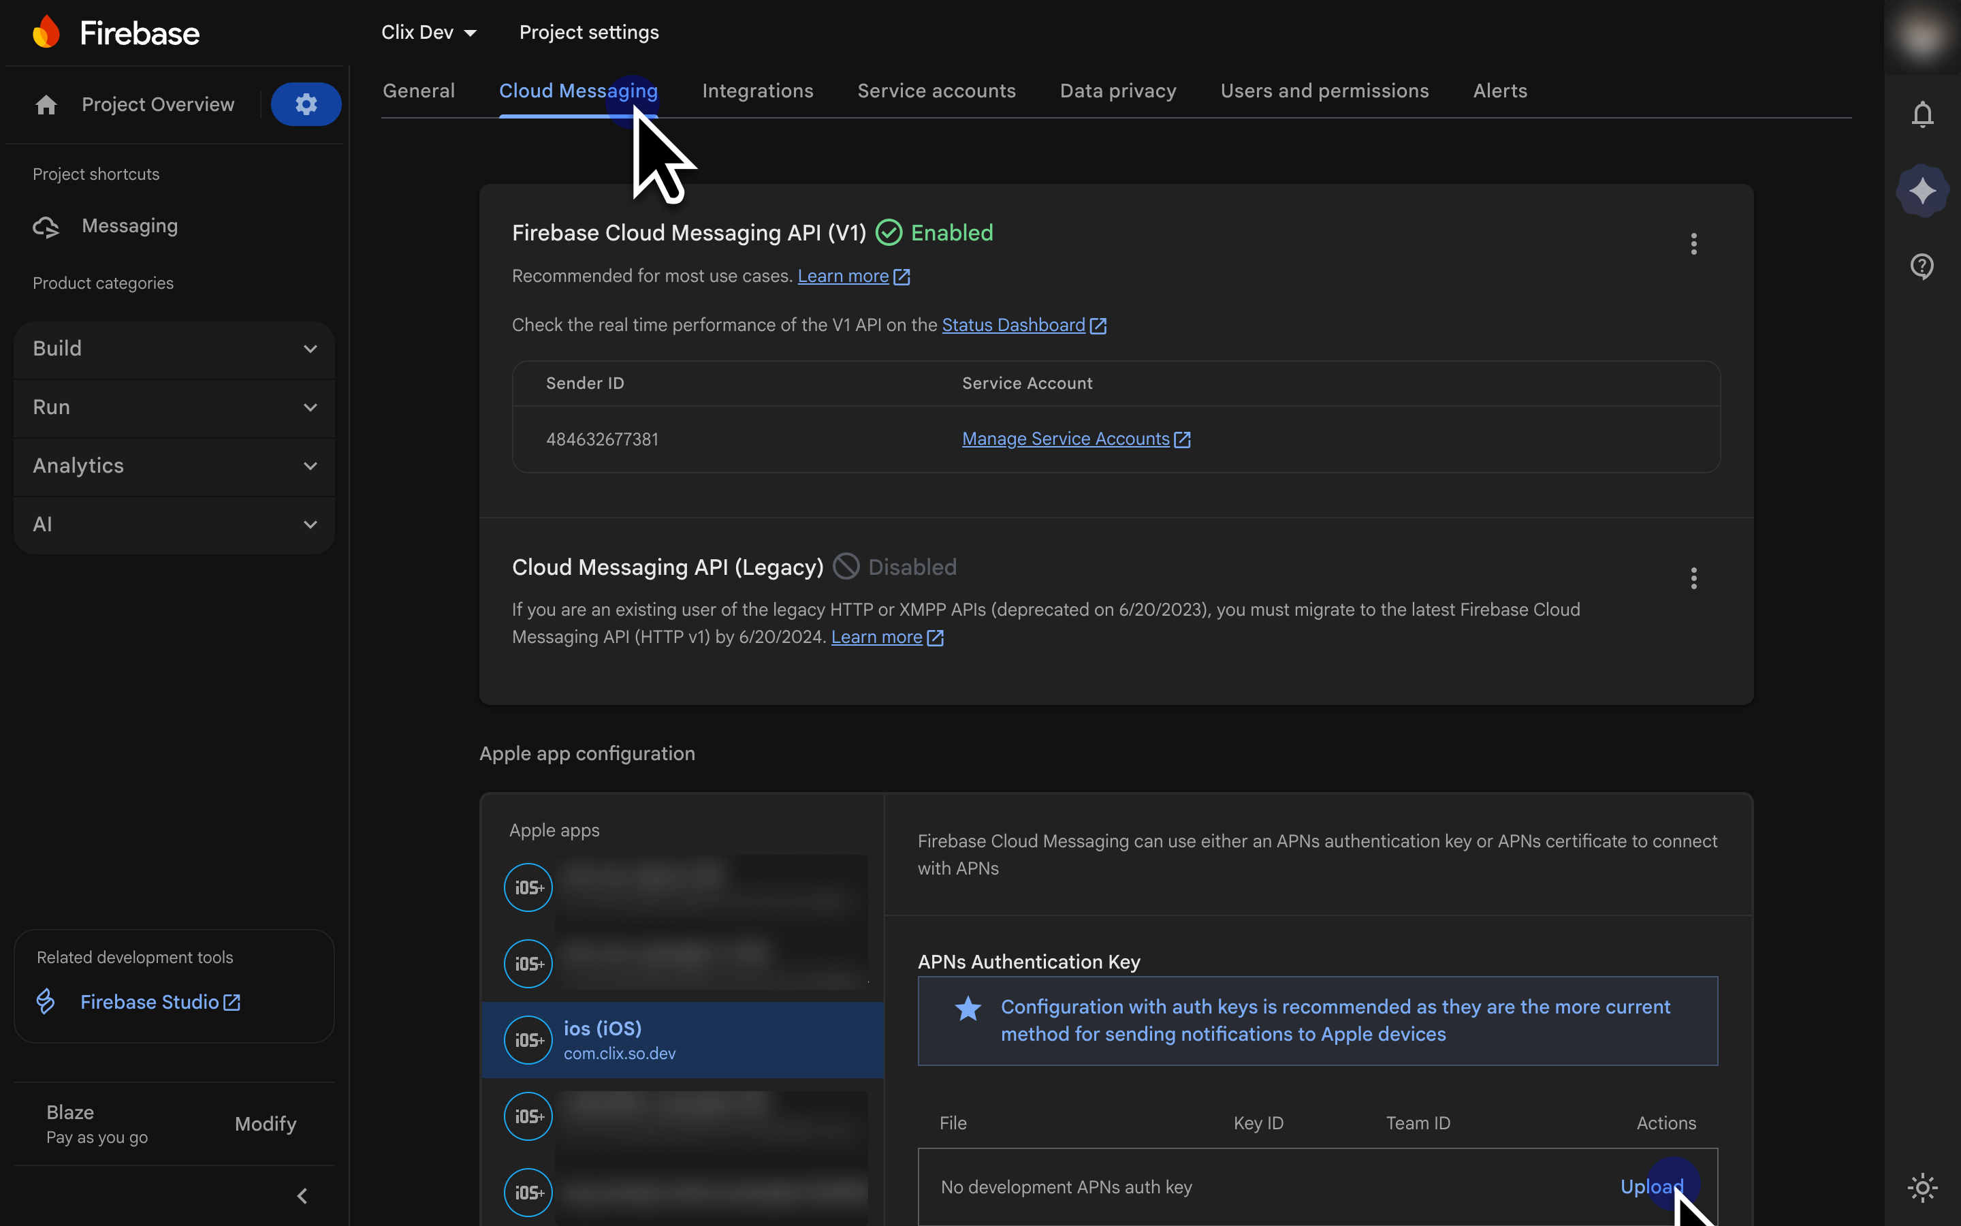Image resolution: width=1961 pixels, height=1226 pixels.
Task: Click Modify next to Blaze plan
Action: [x=266, y=1124]
